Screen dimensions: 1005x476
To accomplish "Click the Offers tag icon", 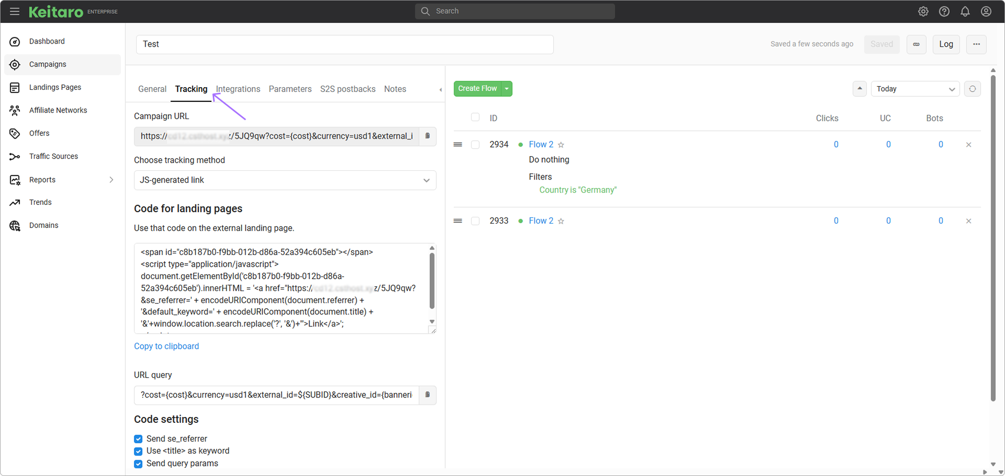I will (15, 133).
